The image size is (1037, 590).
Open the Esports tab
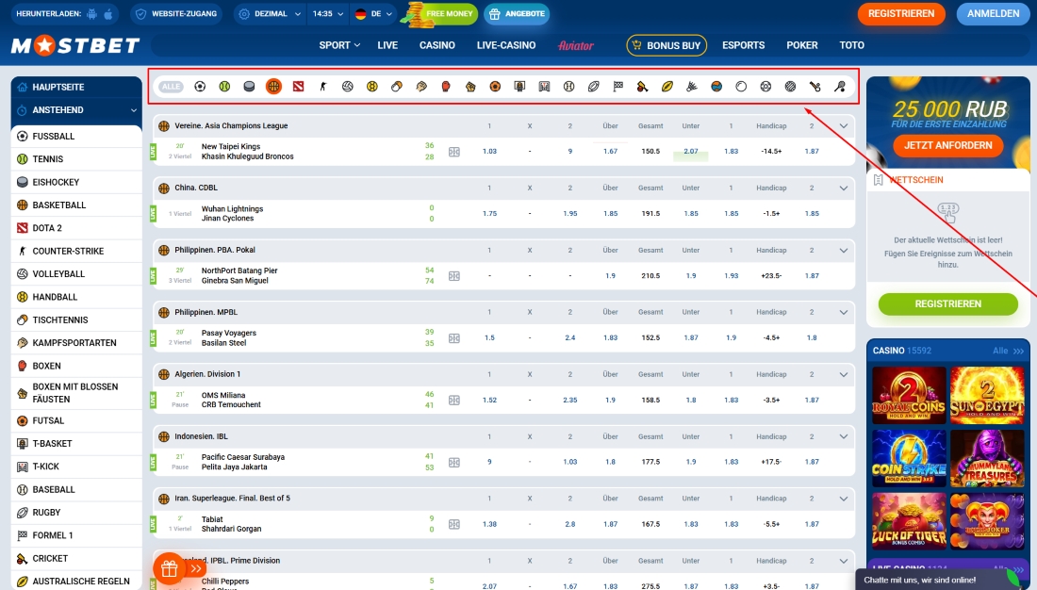coord(744,45)
